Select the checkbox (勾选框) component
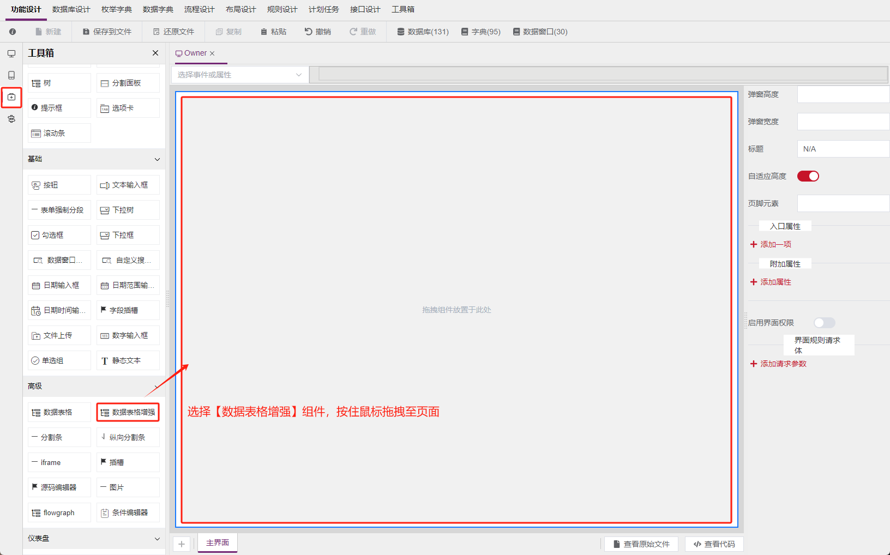 (59, 235)
